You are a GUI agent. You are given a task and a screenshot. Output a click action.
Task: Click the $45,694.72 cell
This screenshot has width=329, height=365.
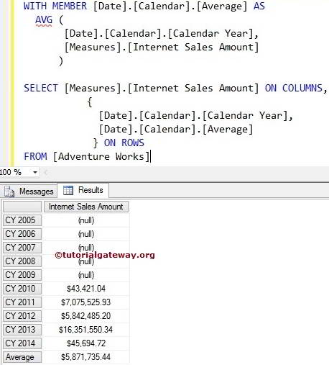click(86, 343)
